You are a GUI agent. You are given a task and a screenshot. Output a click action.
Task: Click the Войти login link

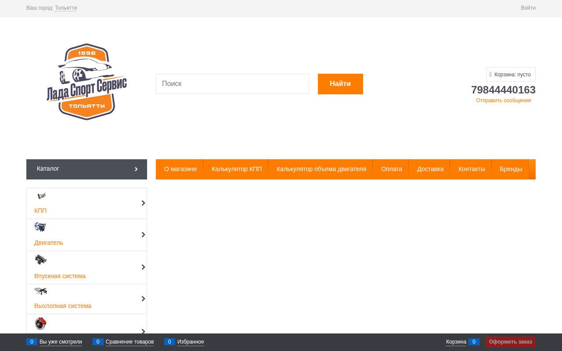(x=528, y=8)
